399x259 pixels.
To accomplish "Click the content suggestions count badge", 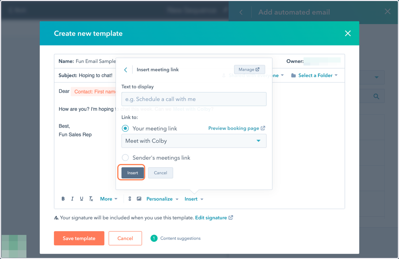I will coord(154,238).
